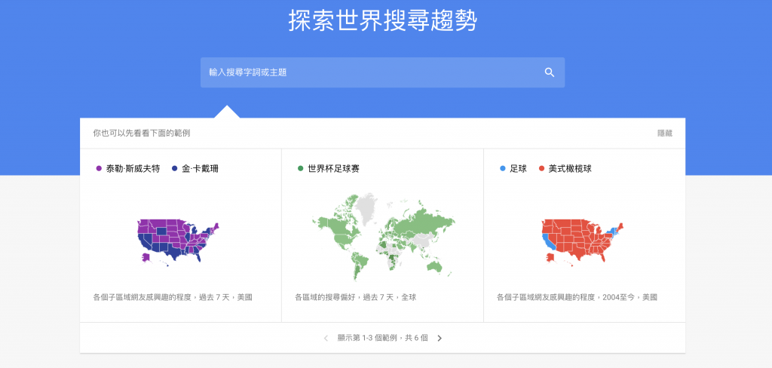Image resolution: width=772 pixels, height=368 pixels.
Task: Click the light blue dot beside 足球
Action: [x=502, y=169]
